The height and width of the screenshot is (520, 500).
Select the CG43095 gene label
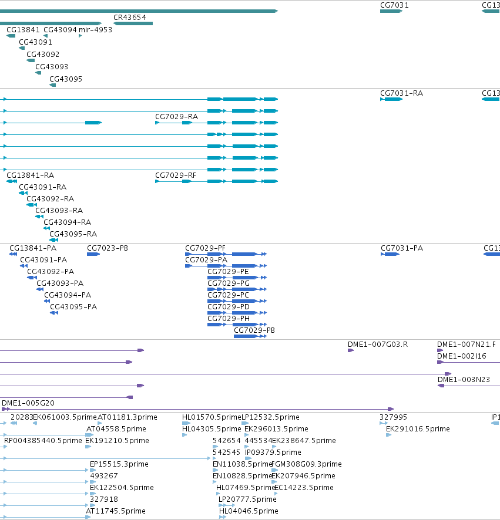pos(66,79)
